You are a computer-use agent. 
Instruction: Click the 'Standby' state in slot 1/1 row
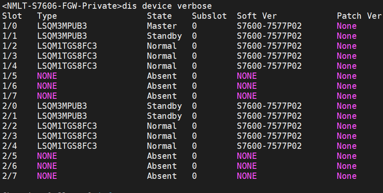(x=164, y=36)
